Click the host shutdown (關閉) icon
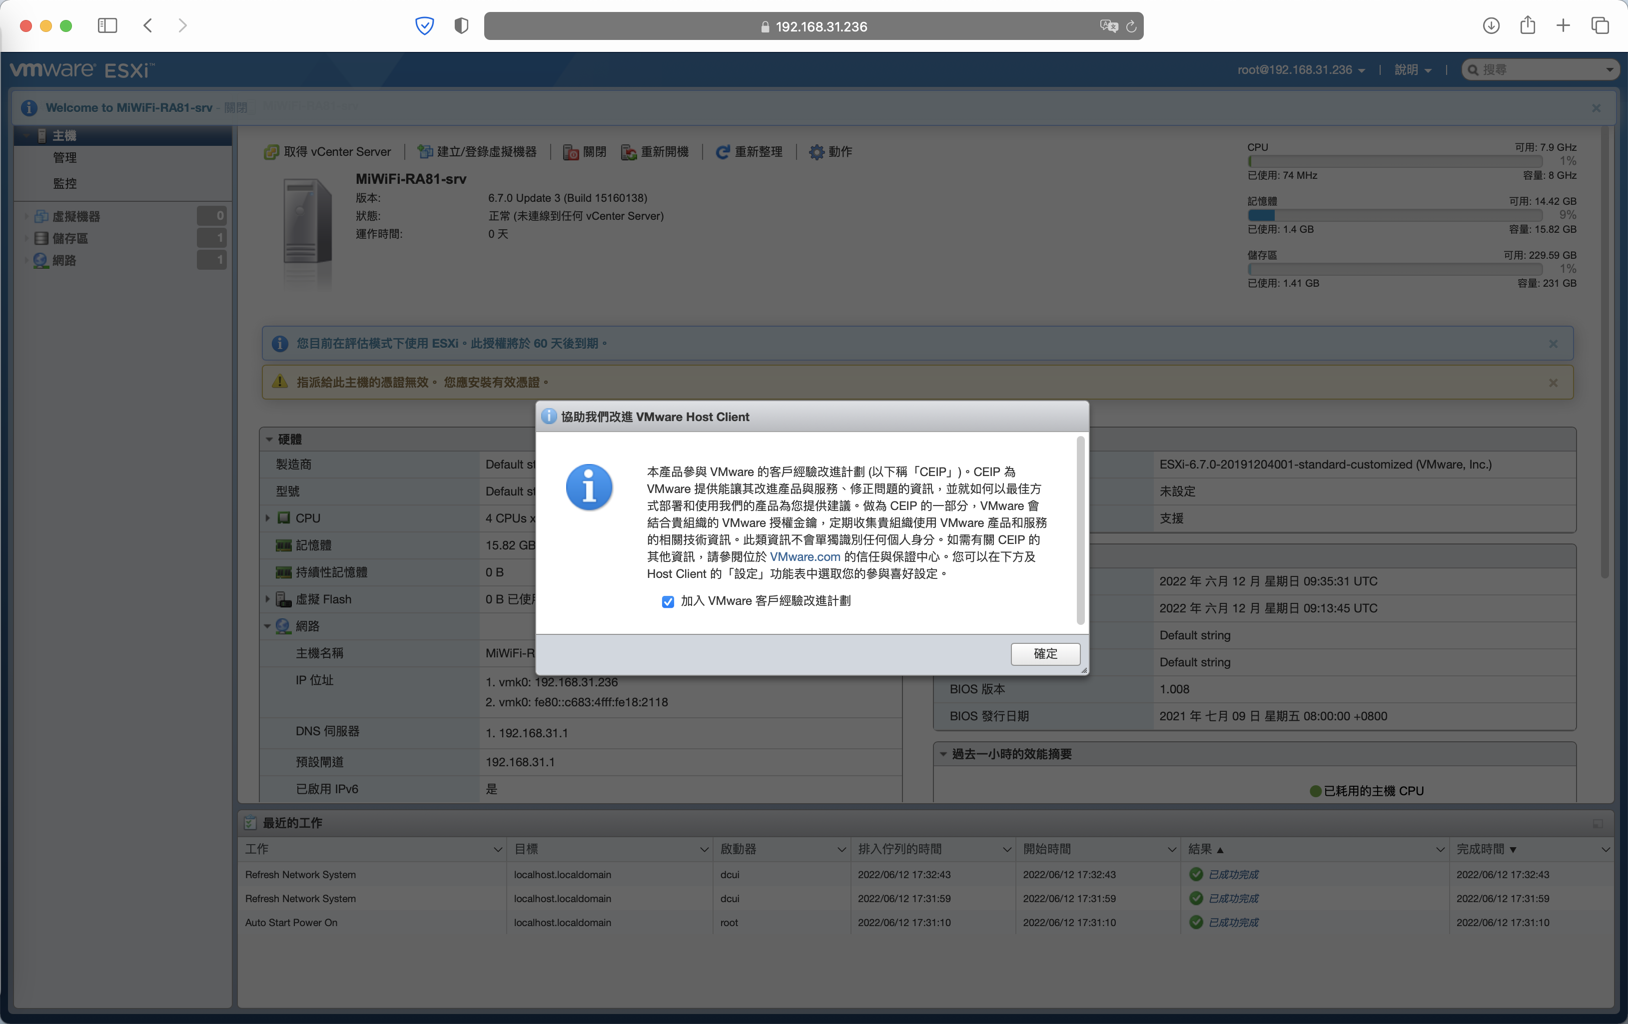 tap(571, 152)
